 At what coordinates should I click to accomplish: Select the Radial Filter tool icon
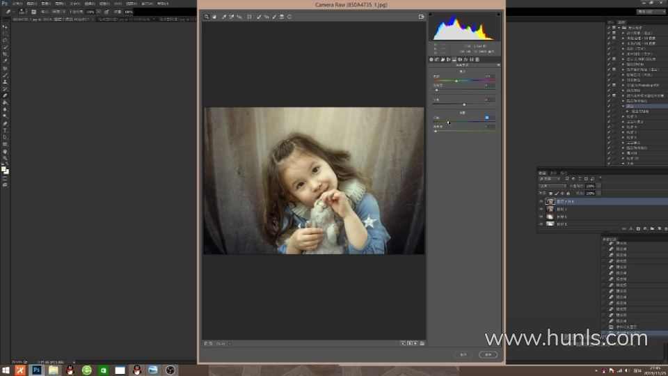(289, 17)
